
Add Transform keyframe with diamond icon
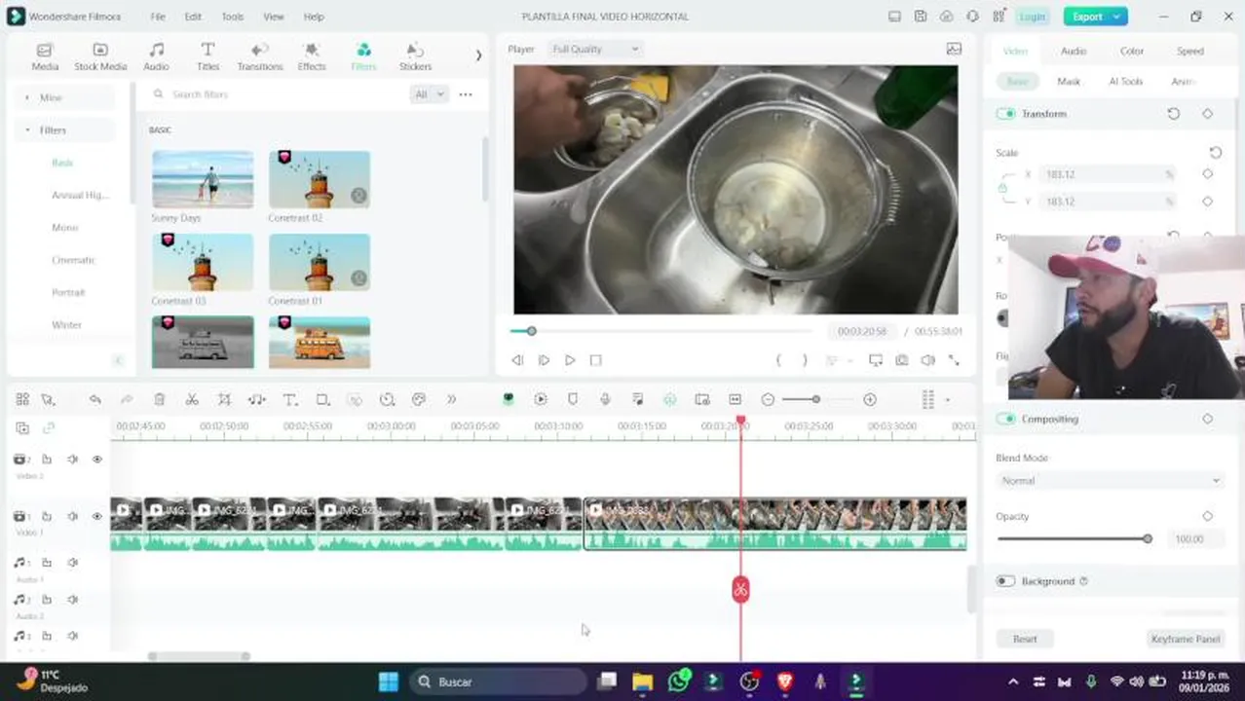[x=1208, y=114]
